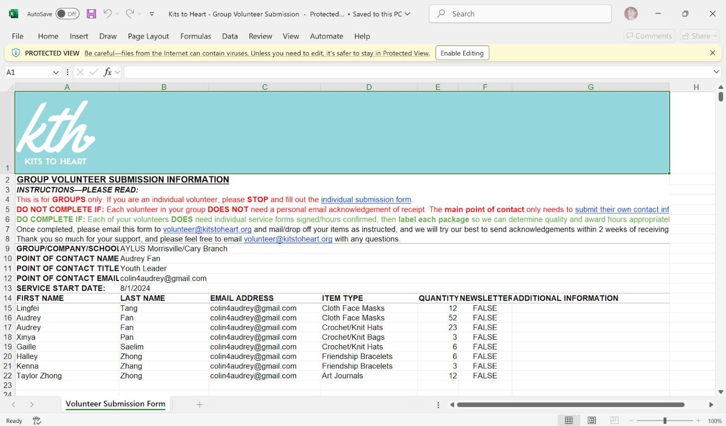Open the user account avatar
This screenshot has height=426, width=726.
point(631,14)
